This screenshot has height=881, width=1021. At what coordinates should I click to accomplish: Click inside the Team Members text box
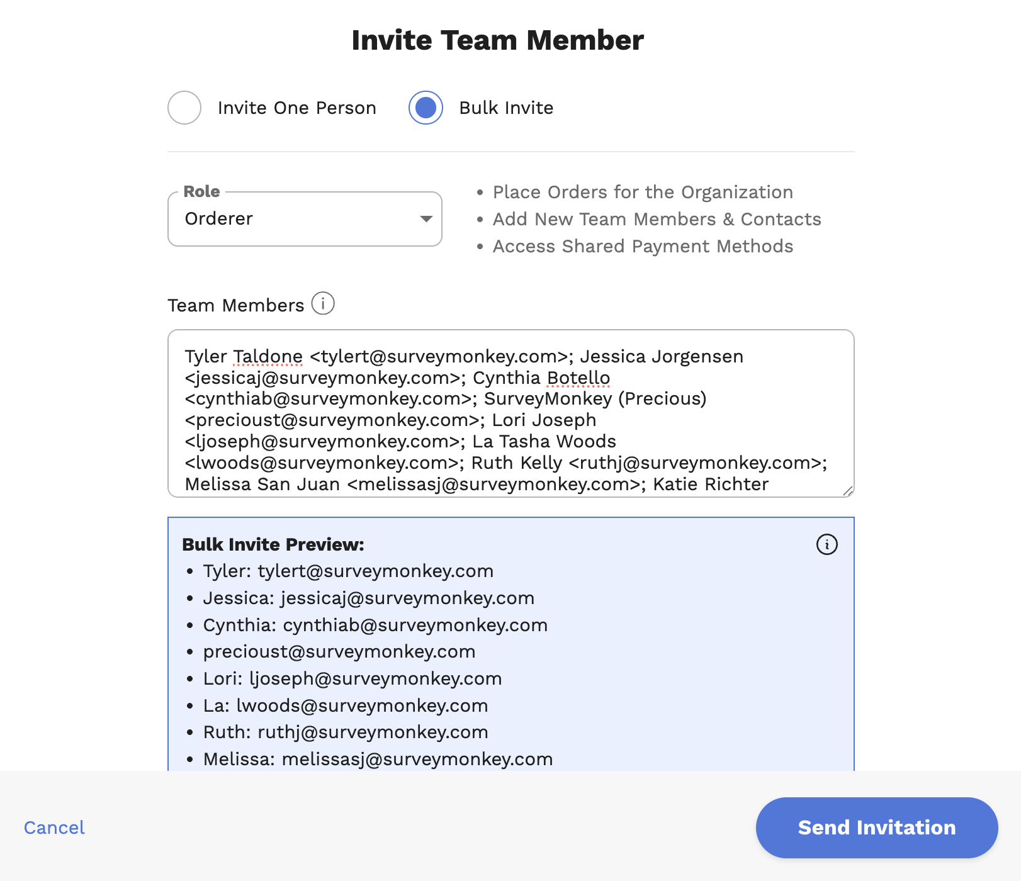(510, 415)
